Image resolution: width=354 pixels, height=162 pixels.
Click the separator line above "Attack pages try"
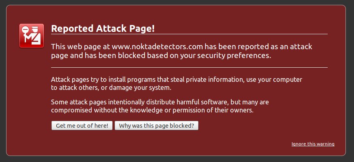click(x=189, y=67)
